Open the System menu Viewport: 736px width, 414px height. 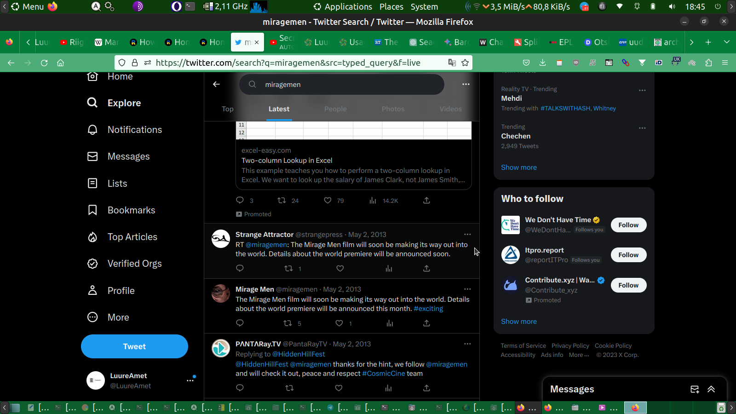click(424, 7)
